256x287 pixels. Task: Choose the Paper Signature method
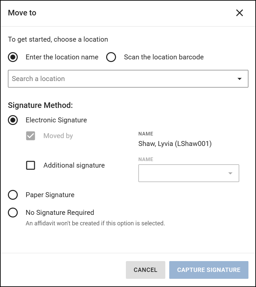coord(13,195)
